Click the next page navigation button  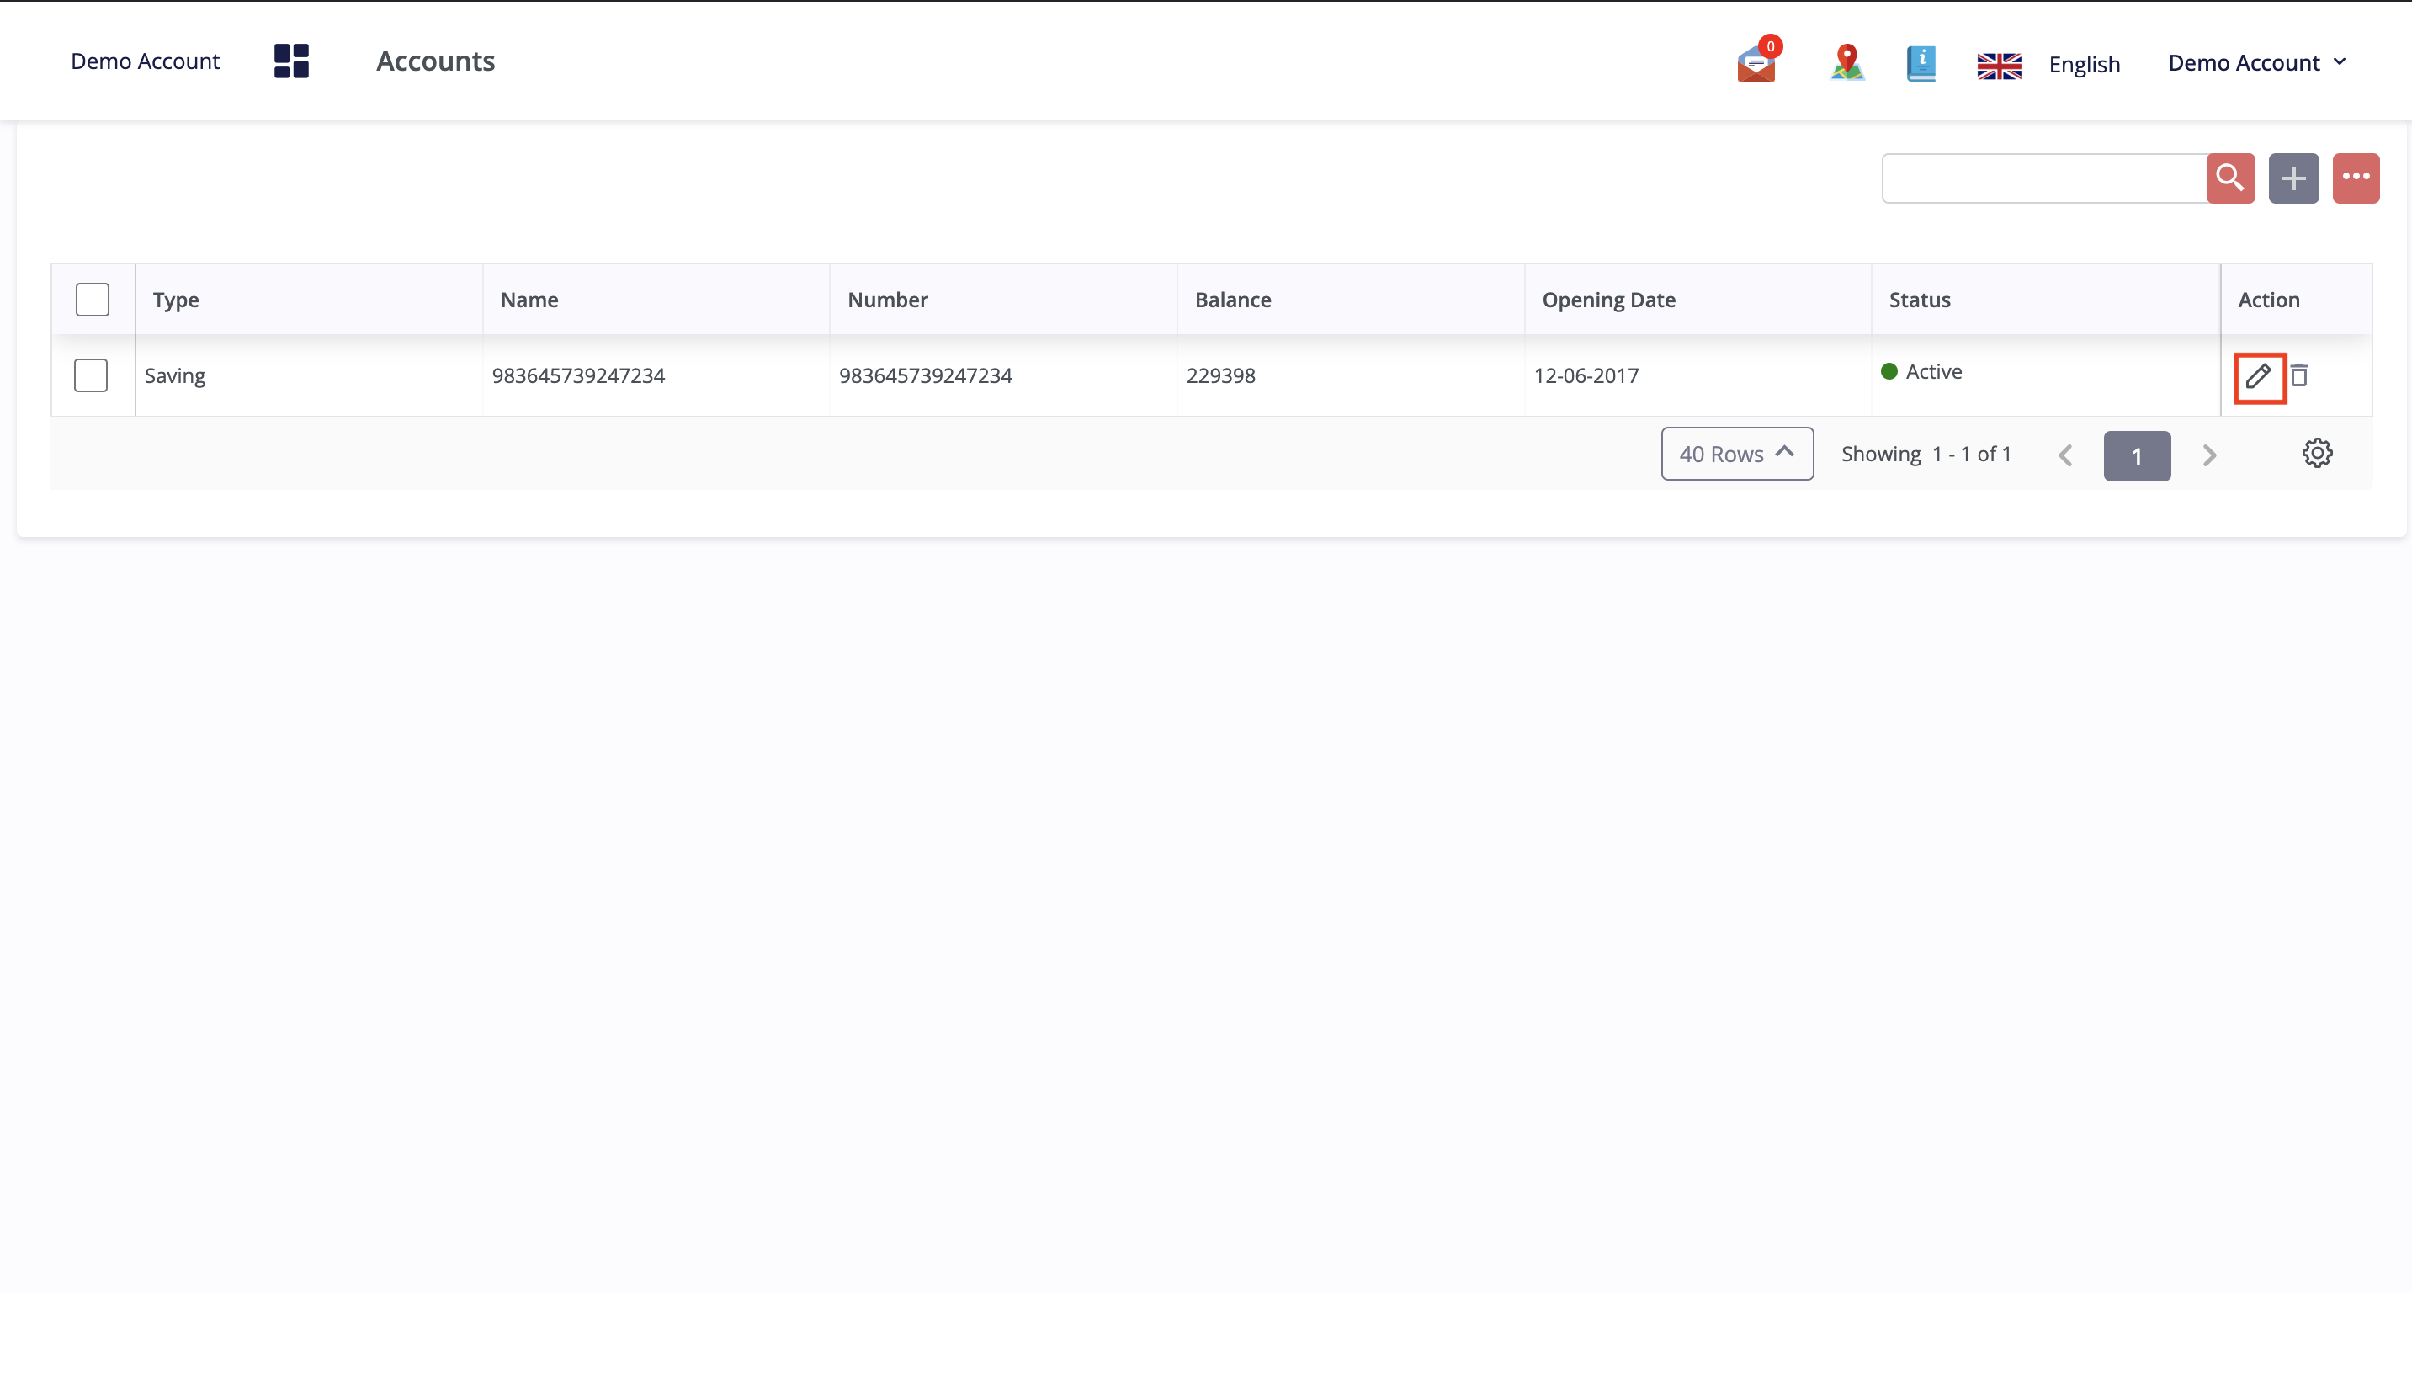(2210, 454)
